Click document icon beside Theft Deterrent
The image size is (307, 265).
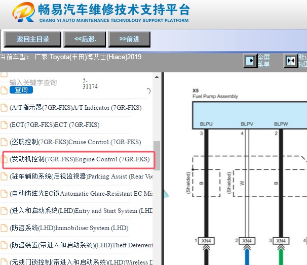(4, 245)
